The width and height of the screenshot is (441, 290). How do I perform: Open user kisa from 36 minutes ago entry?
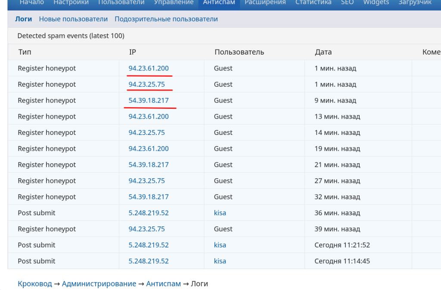[220, 213]
